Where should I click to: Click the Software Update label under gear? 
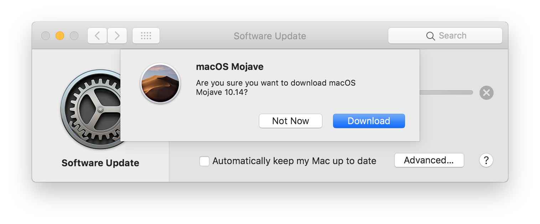click(x=100, y=163)
